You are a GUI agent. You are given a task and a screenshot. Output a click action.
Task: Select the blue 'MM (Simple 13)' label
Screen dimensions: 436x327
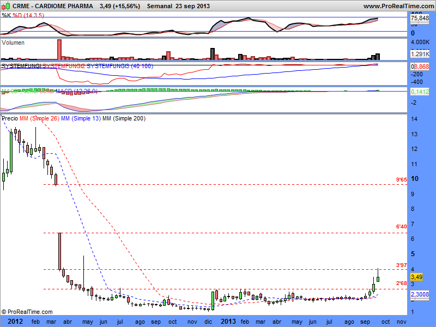pos(81,118)
